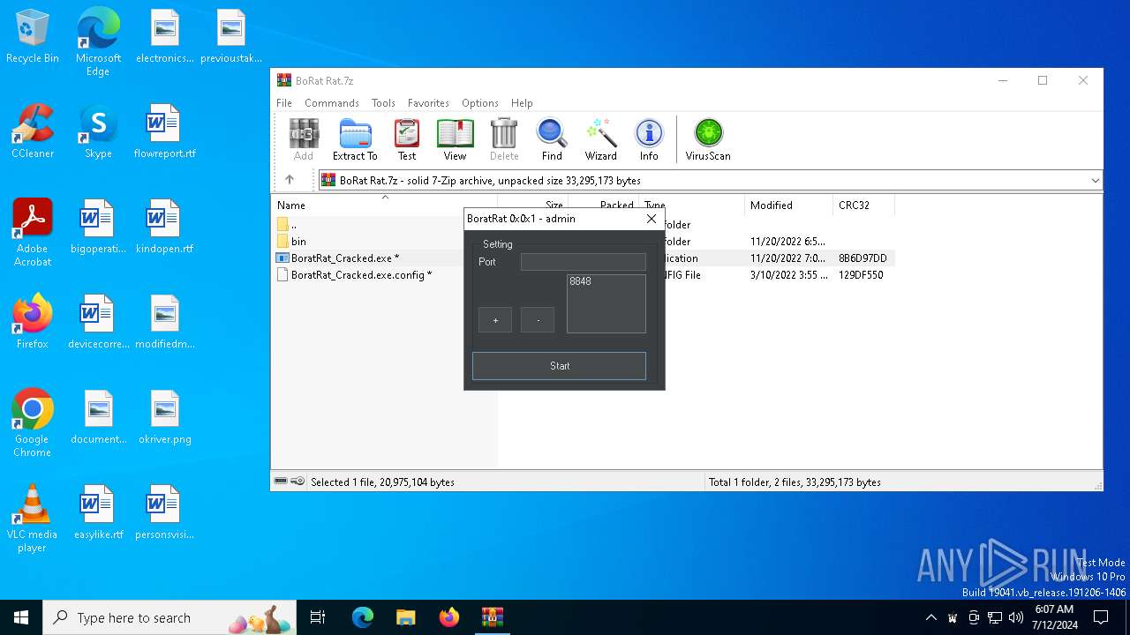Click WinRAR icon in the taskbar
1130x635 pixels.
coord(492,617)
